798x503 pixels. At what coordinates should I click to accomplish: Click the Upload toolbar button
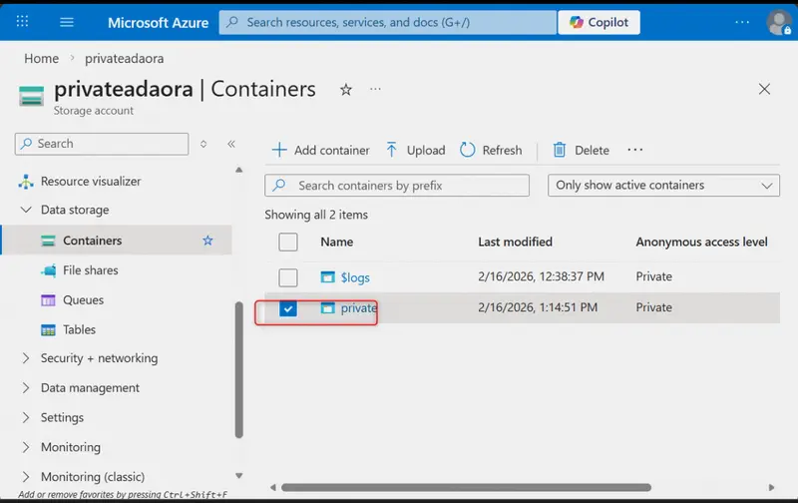(415, 150)
